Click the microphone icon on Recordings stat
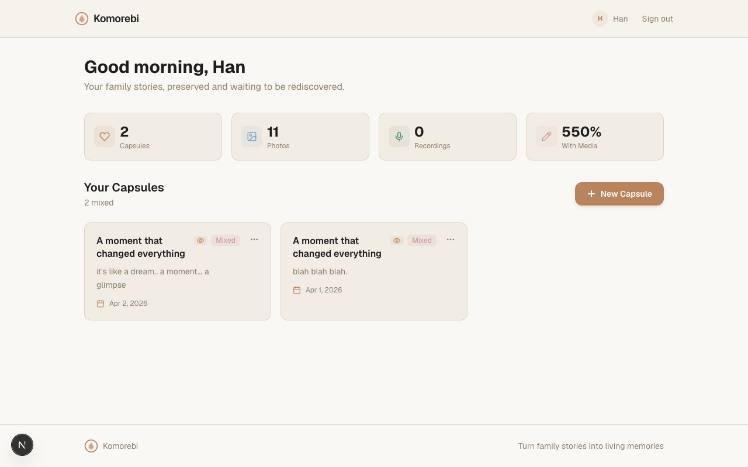This screenshot has height=467, width=748. click(399, 137)
